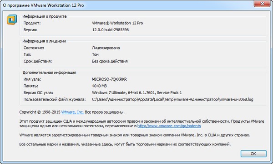Open the VMware, Inc. link
The height and width of the screenshot is (164, 273).
tap(73, 112)
